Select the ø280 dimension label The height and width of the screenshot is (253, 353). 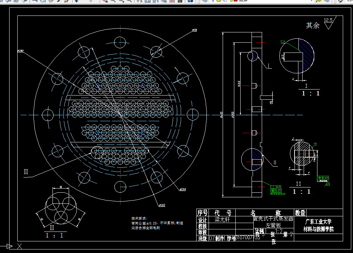pyautogui.click(x=20, y=51)
